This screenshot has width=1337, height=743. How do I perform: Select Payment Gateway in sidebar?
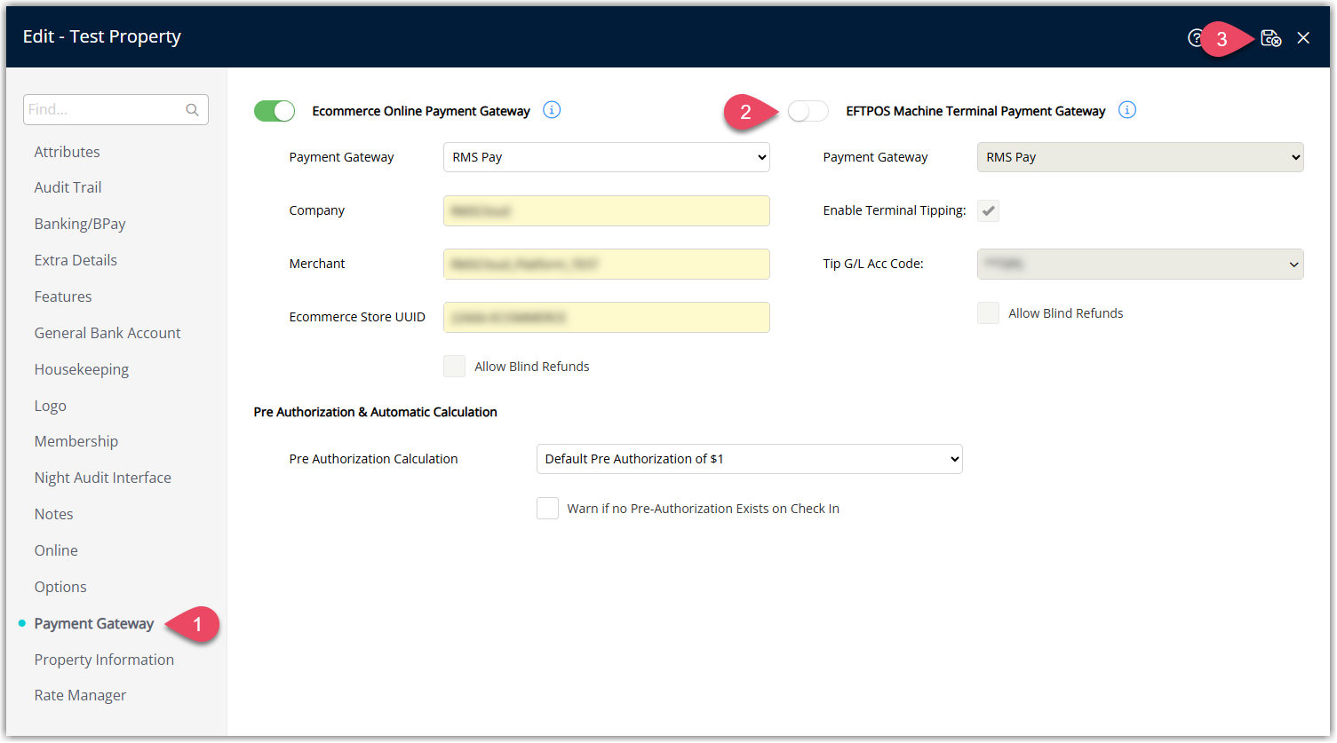point(94,623)
